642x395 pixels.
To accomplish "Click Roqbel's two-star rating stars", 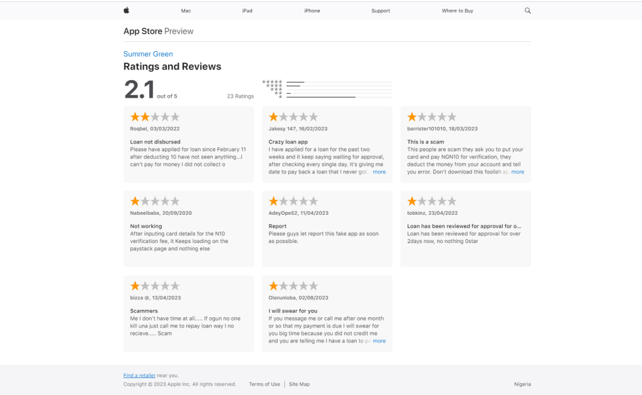I will click(155, 117).
